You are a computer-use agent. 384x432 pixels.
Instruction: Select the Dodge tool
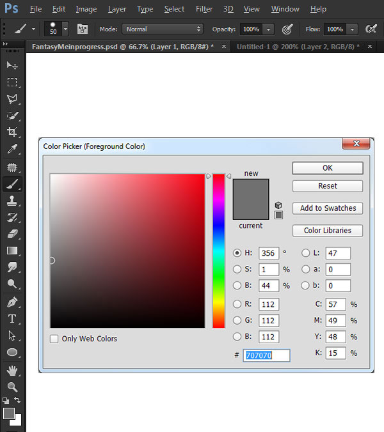[x=12, y=284]
